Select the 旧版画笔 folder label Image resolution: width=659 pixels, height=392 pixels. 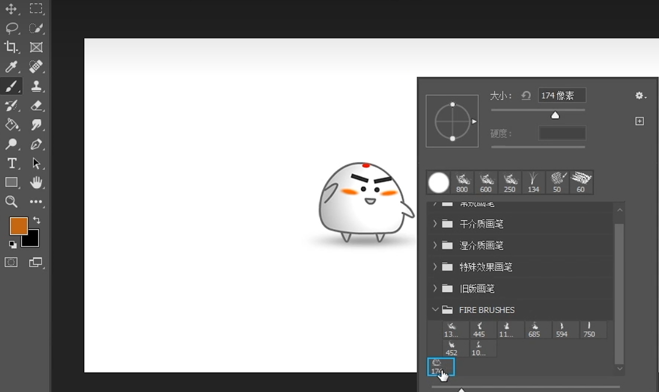[x=477, y=289]
